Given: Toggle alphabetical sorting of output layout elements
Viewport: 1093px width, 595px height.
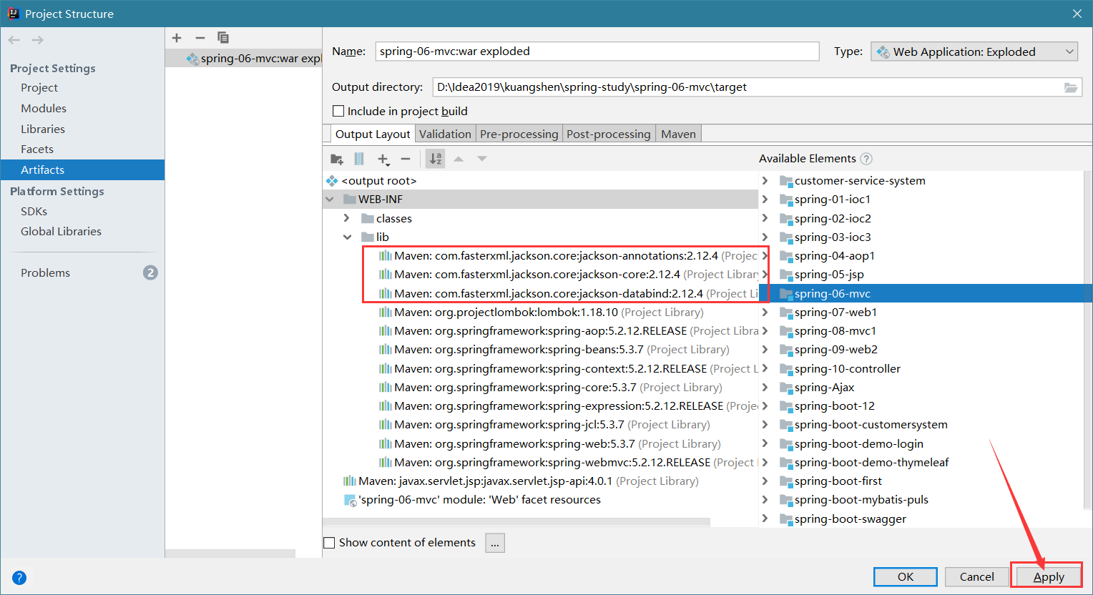Looking at the screenshot, I should tap(435, 159).
